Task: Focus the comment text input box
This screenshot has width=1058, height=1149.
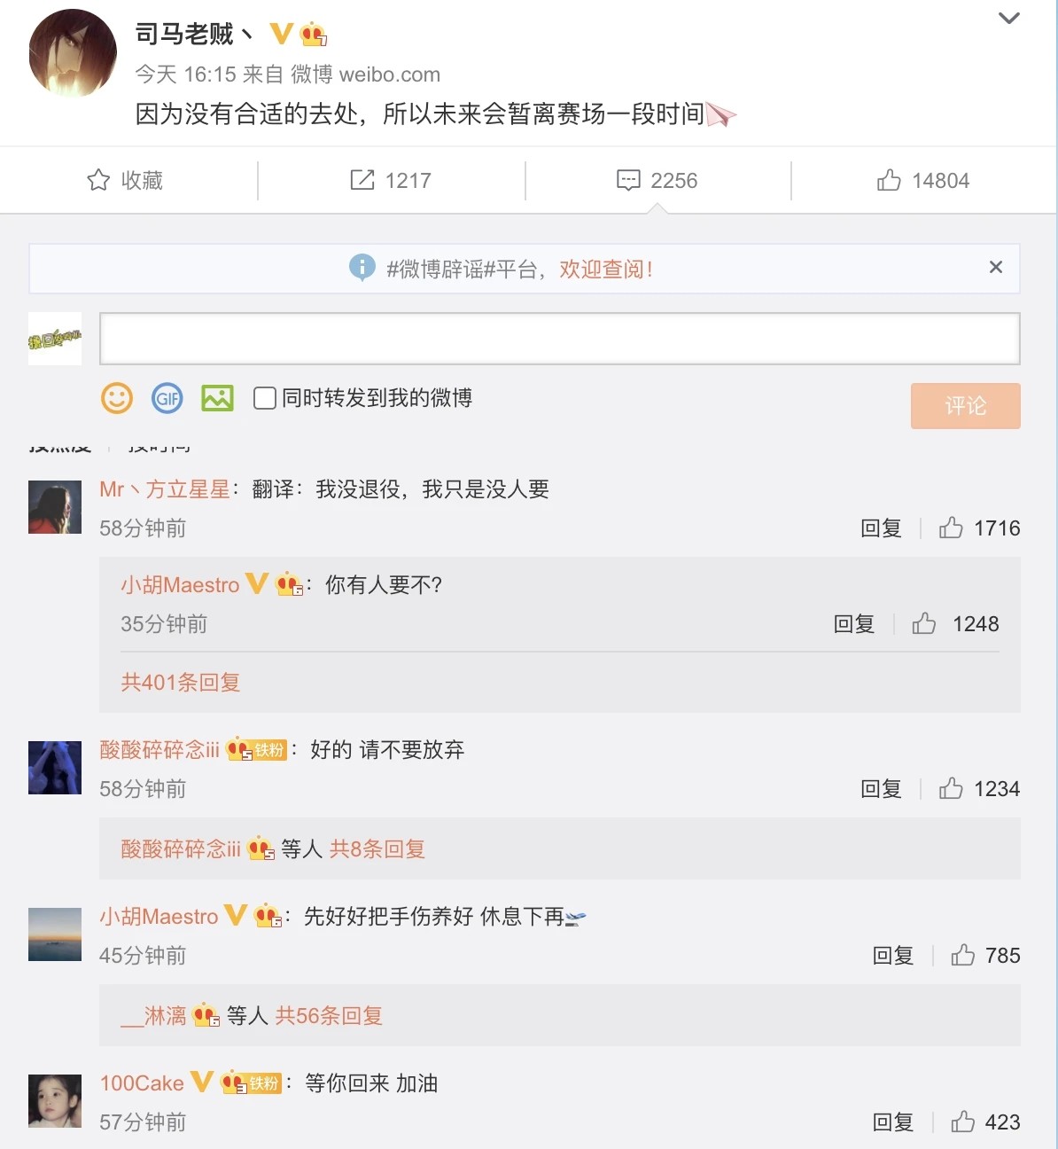Action: pos(559,339)
